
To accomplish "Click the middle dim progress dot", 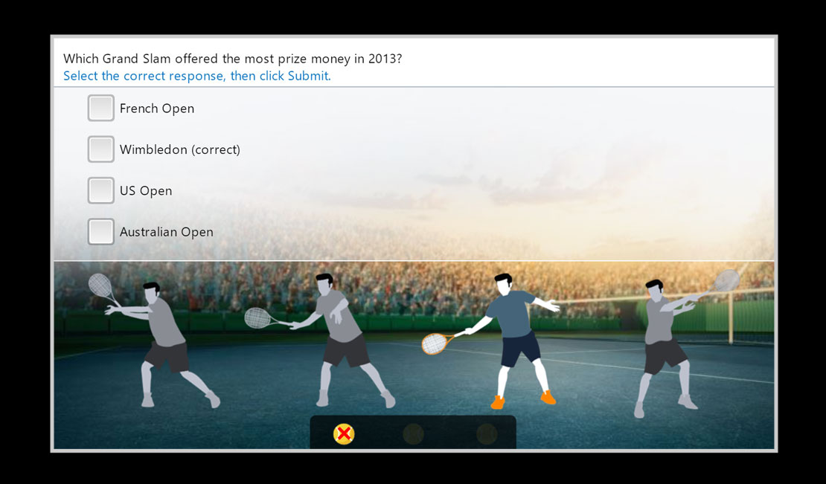I will pos(413,434).
